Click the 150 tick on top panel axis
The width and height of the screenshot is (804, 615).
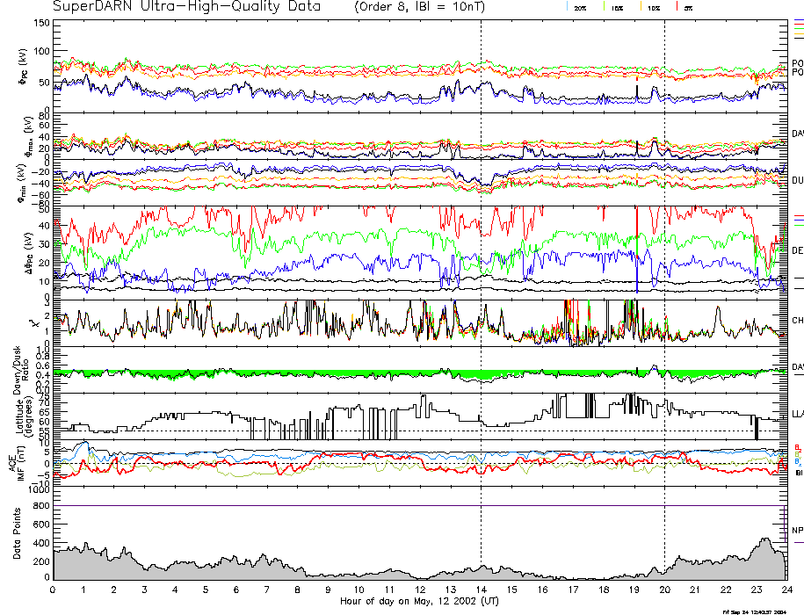(42, 23)
